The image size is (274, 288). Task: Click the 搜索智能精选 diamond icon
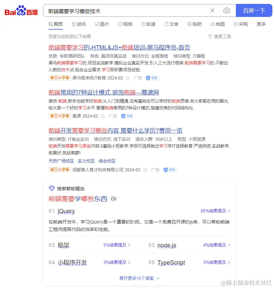pos(52,188)
